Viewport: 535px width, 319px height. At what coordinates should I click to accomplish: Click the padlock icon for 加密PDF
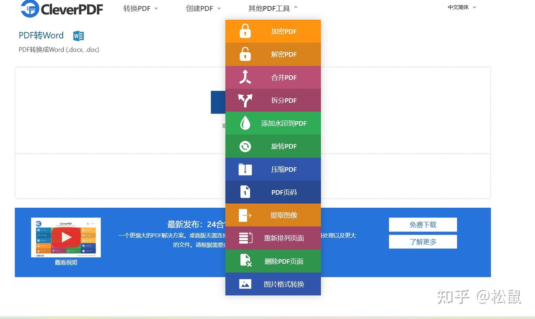point(245,31)
